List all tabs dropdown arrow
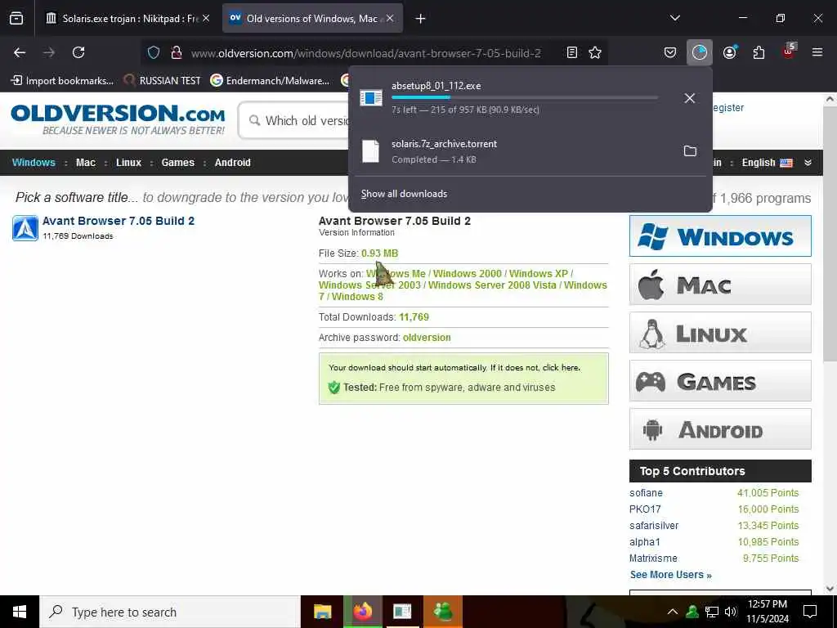The width and height of the screenshot is (837, 628). [674, 18]
